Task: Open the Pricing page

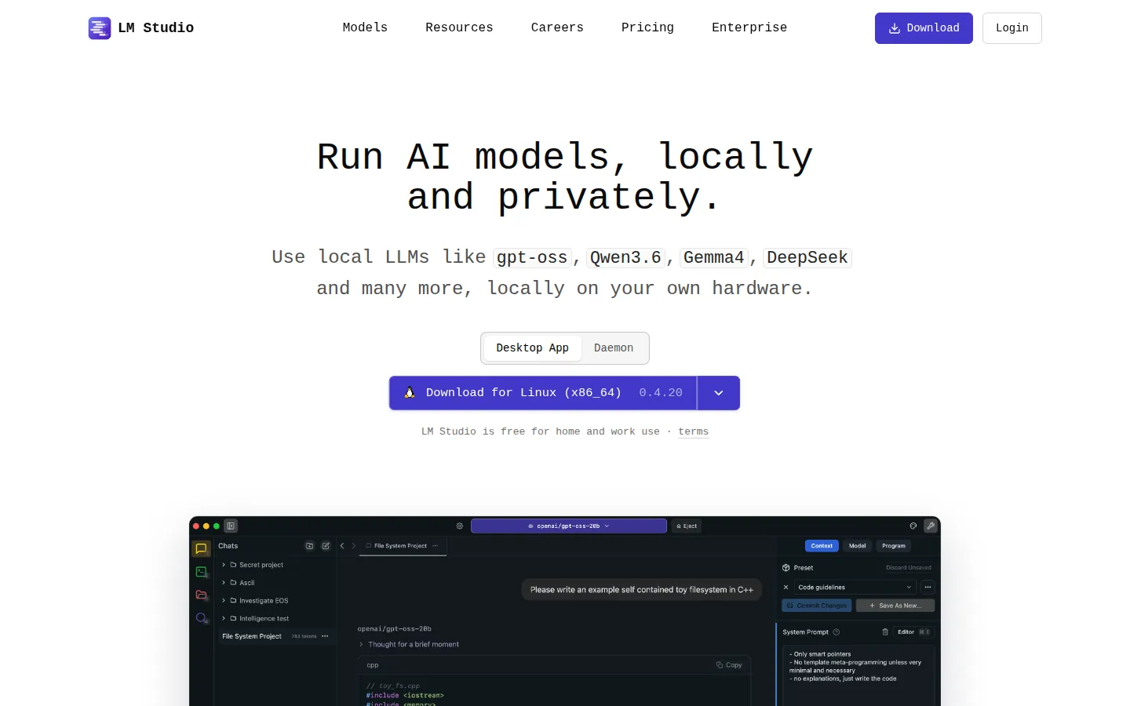Action: pos(647,27)
